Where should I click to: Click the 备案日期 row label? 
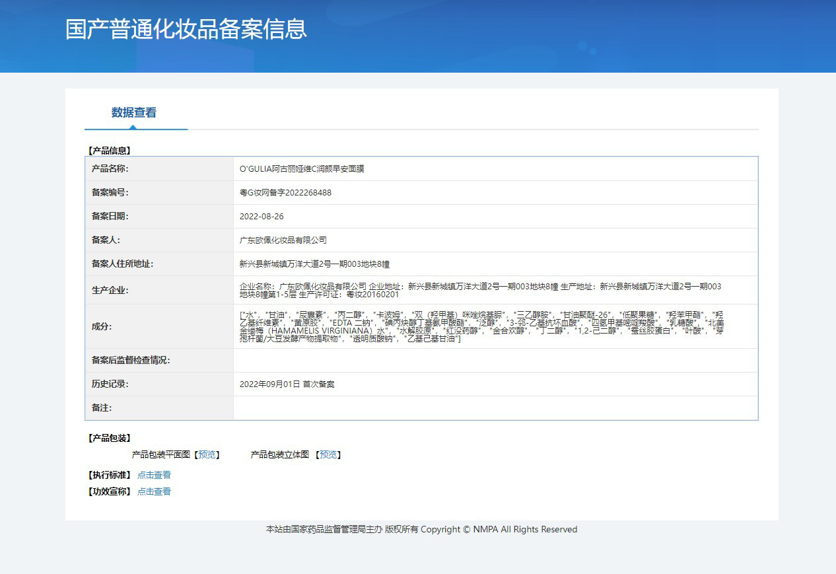110,217
